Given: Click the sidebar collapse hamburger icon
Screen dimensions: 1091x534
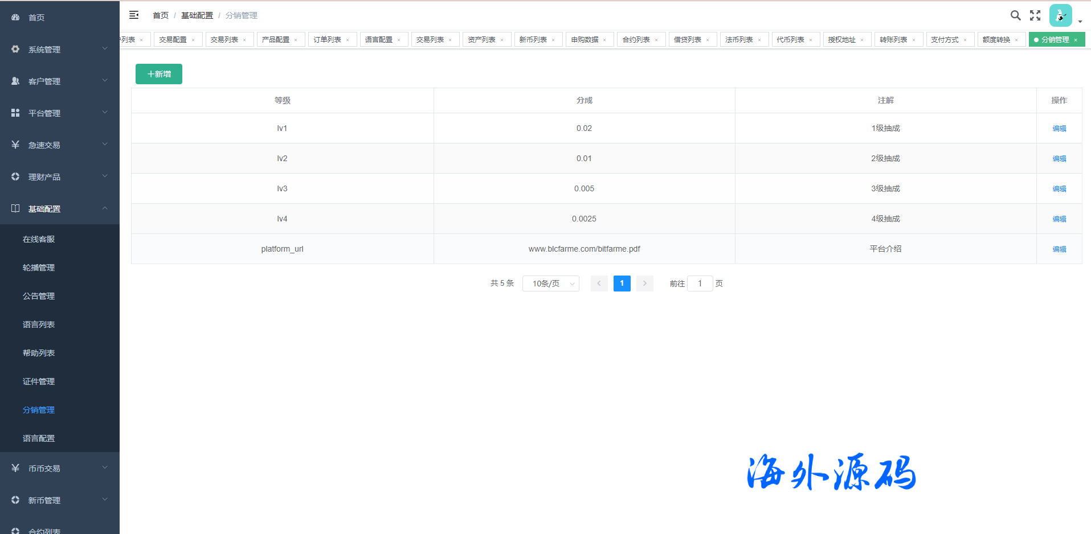Looking at the screenshot, I should (x=134, y=15).
